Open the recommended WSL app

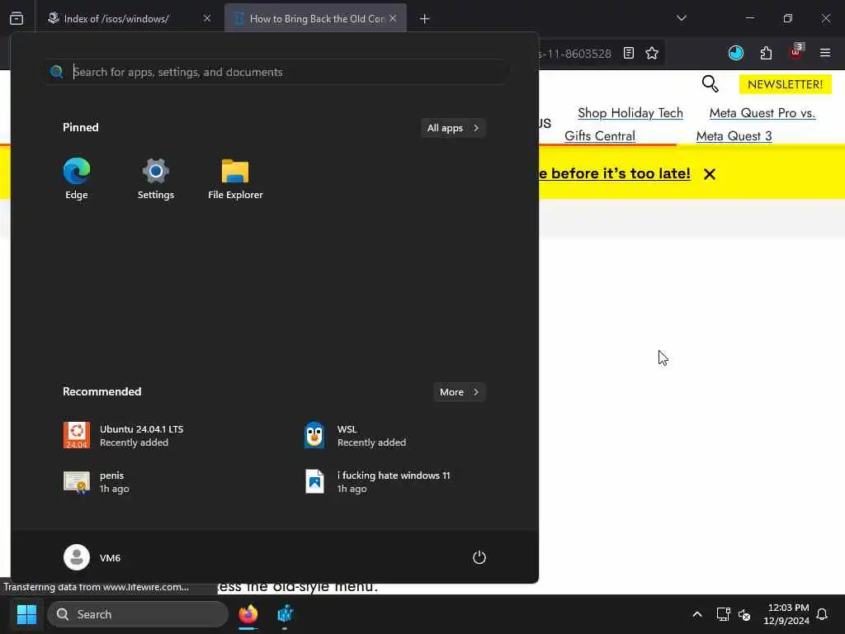click(x=356, y=436)
